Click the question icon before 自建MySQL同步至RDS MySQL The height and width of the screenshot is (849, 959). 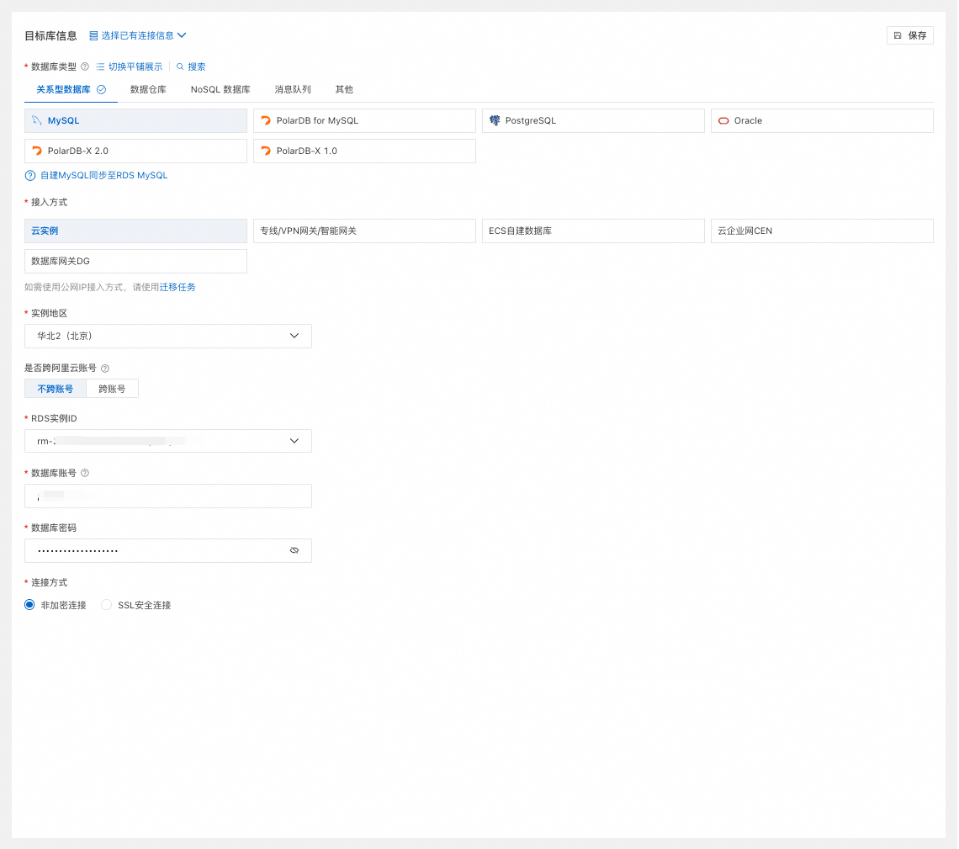pyautogui.click(x=30, y=176)
